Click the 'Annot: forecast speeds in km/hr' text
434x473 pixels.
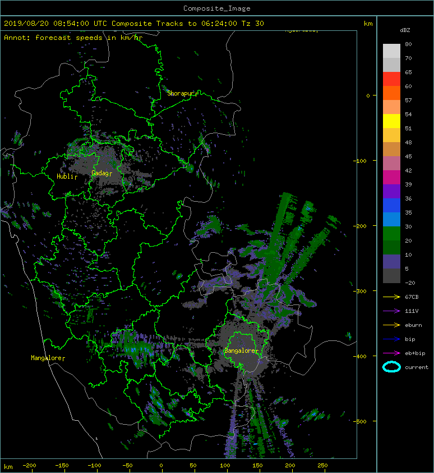tap(73, 38)
